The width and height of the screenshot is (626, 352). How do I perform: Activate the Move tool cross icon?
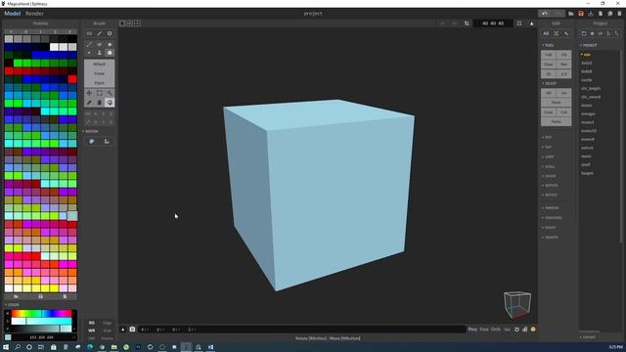point(89,93)
